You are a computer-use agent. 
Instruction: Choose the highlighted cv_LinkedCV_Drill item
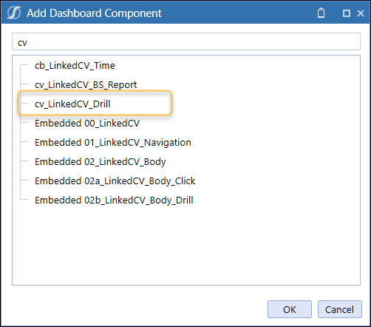click(x=72, y=104)
